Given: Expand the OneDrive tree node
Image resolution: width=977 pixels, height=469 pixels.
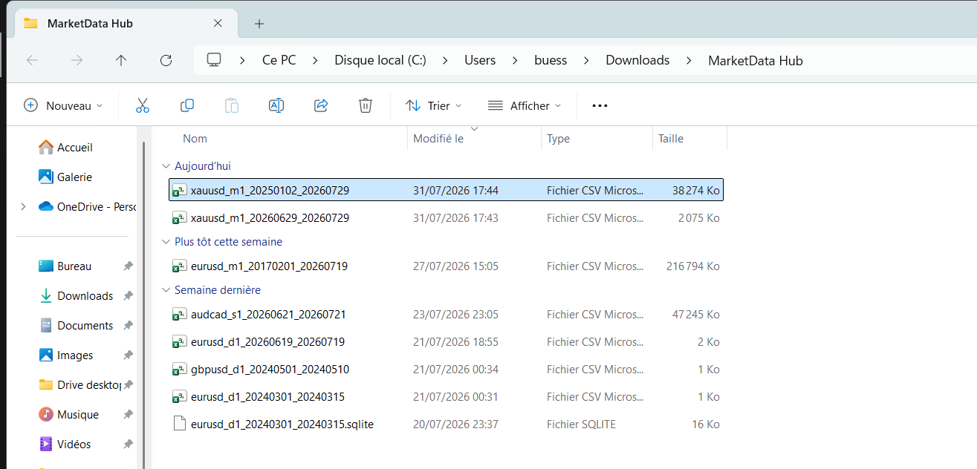Looking at the screenshot, I should tap(22, 206).
